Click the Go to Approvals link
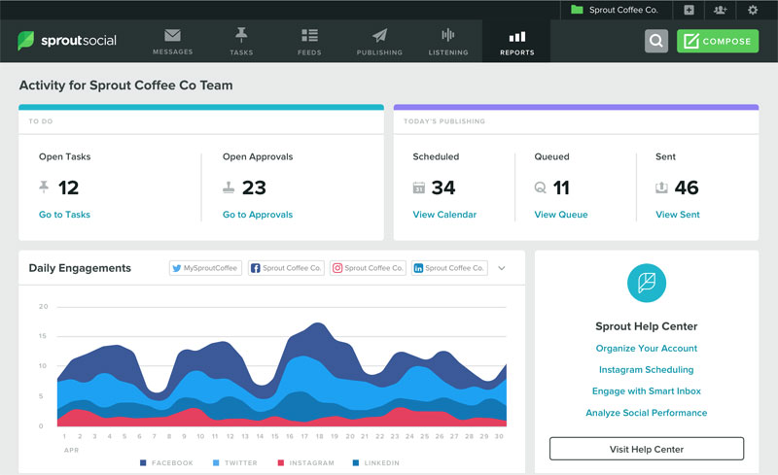 click(258, 215)
